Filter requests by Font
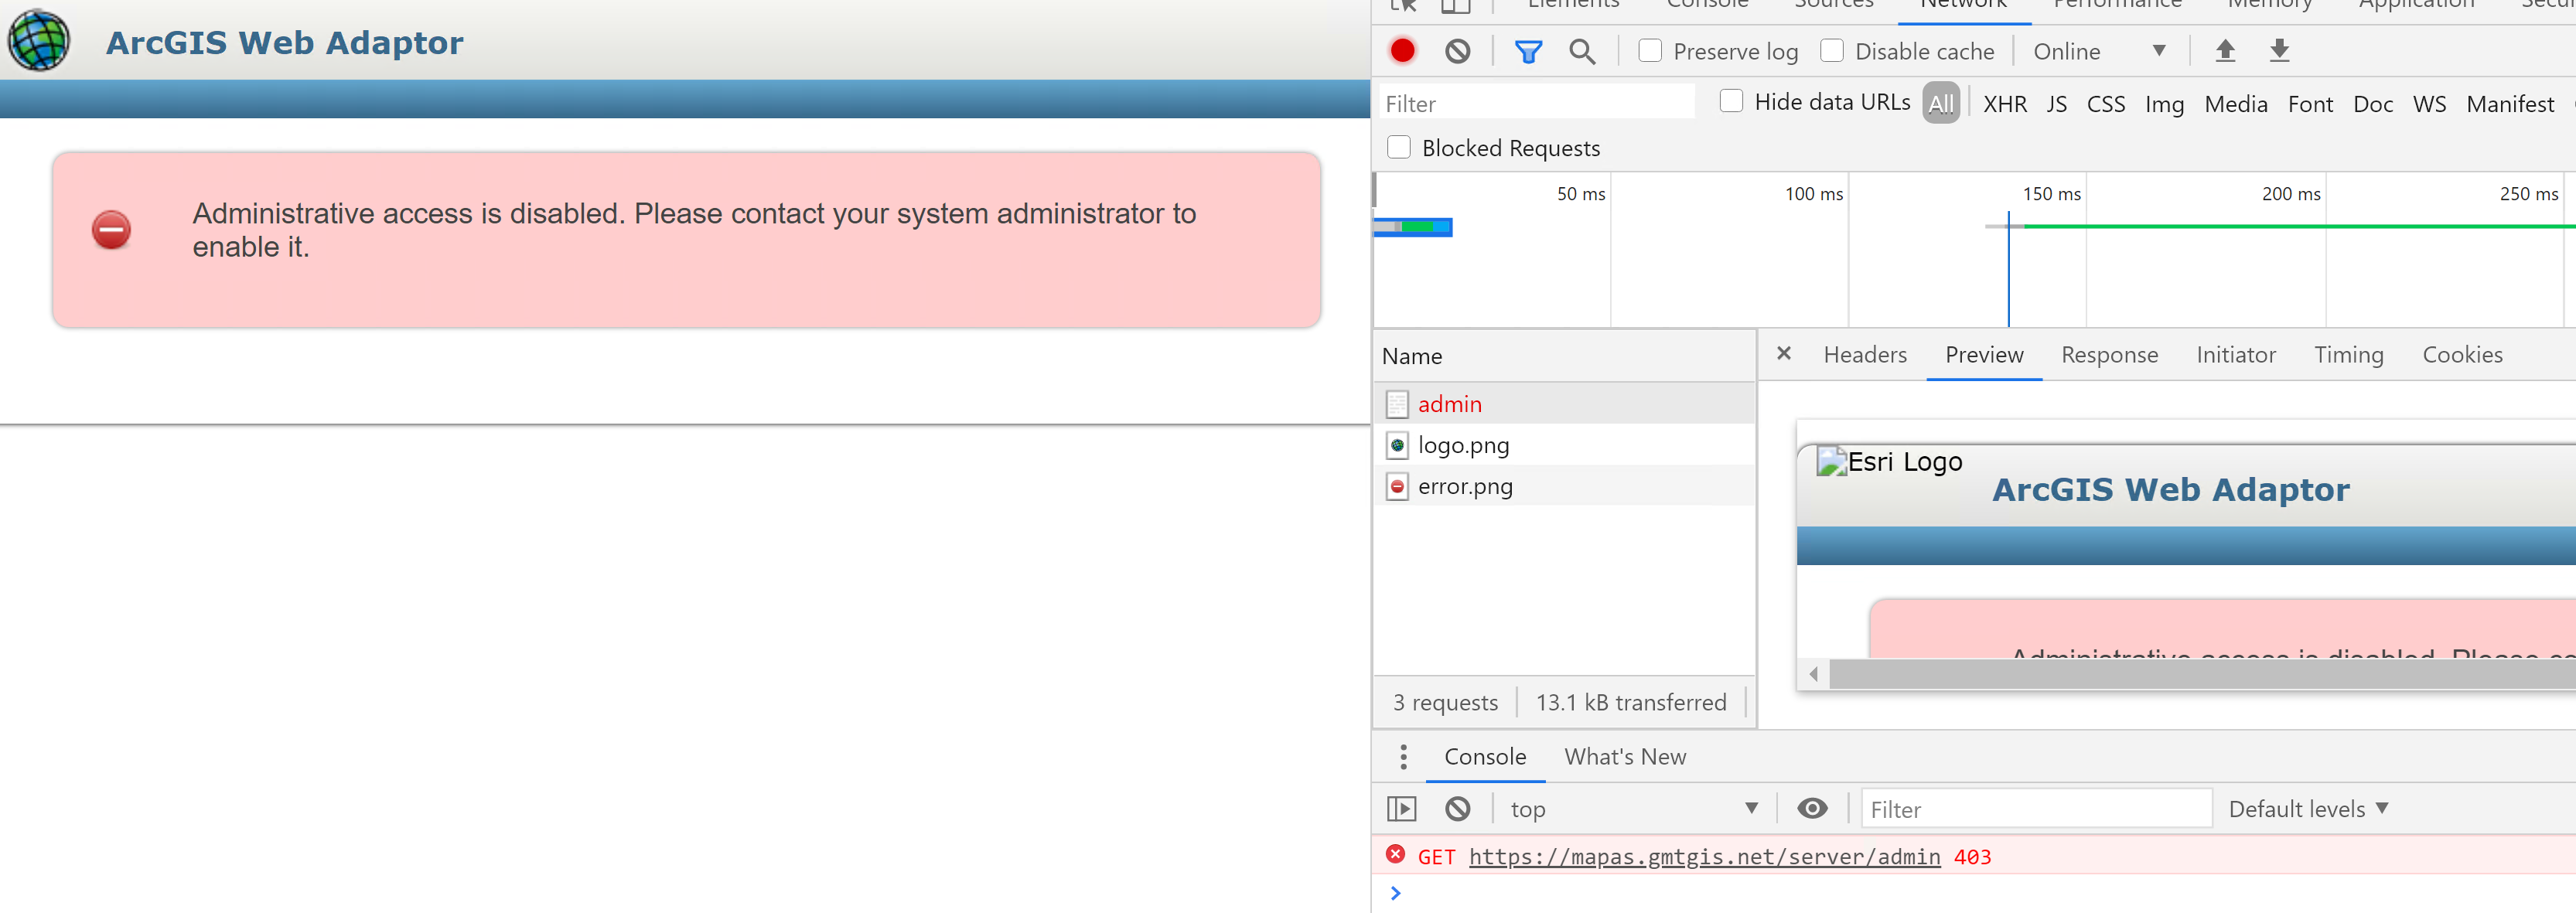2576x913 pixels. click(x=2310, y=104)
